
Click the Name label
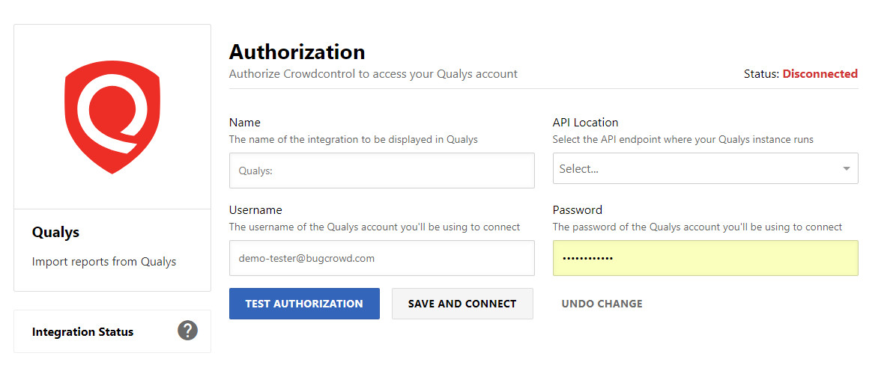[x=244, y=122]
